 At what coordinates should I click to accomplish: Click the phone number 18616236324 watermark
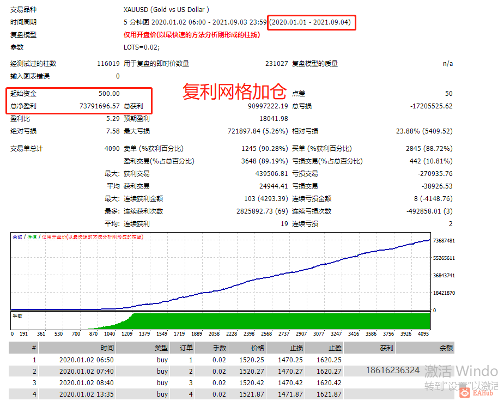tap(392, 370)
